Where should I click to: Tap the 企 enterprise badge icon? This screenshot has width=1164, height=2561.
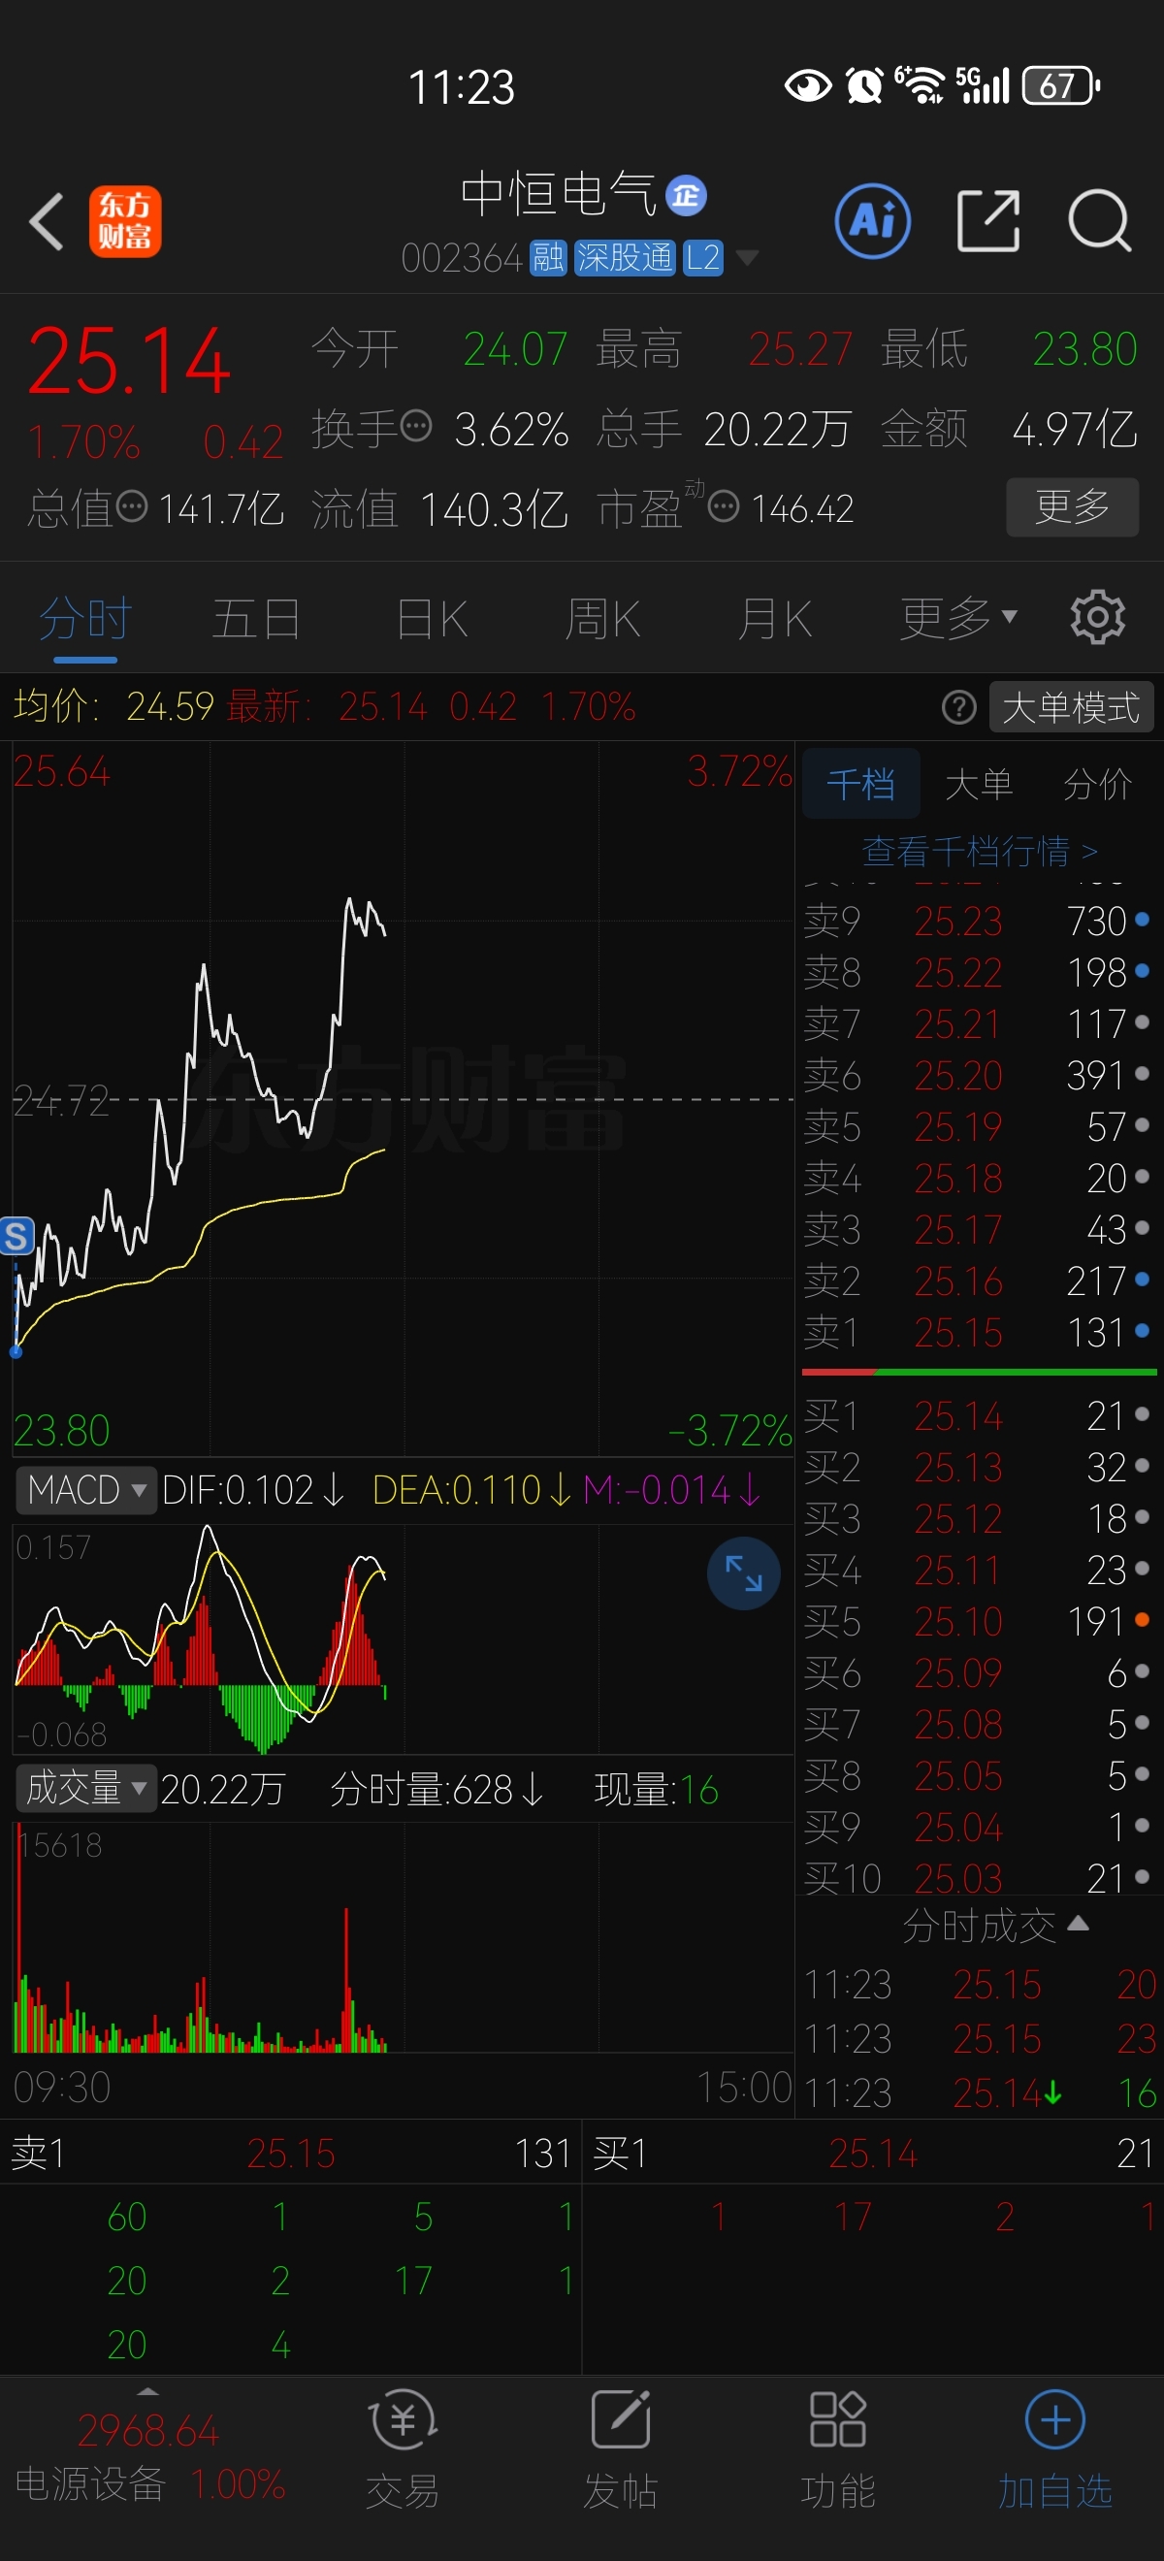pos(686,196)
